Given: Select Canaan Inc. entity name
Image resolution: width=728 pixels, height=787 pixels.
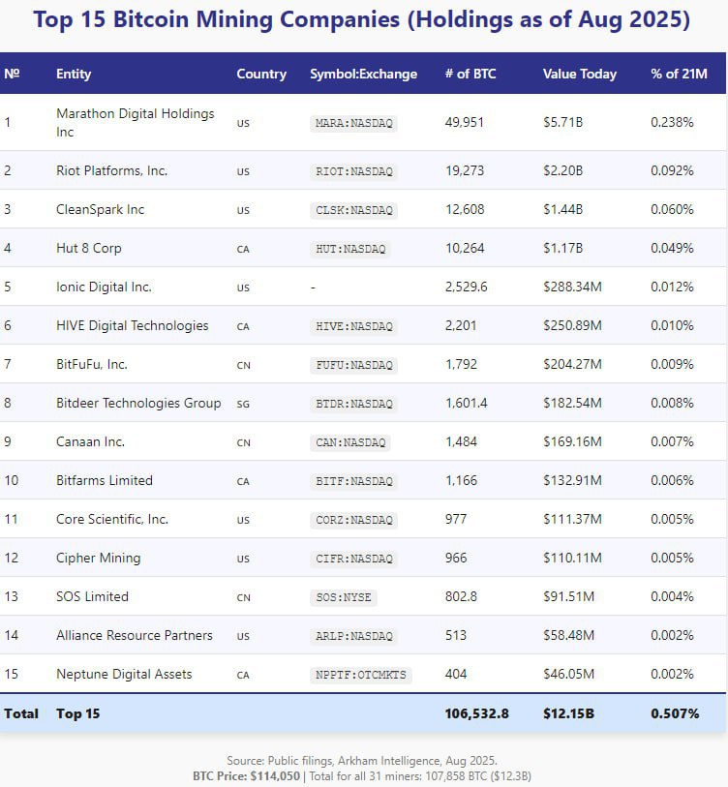Looking at the screenshot, I should pos(90,441).
